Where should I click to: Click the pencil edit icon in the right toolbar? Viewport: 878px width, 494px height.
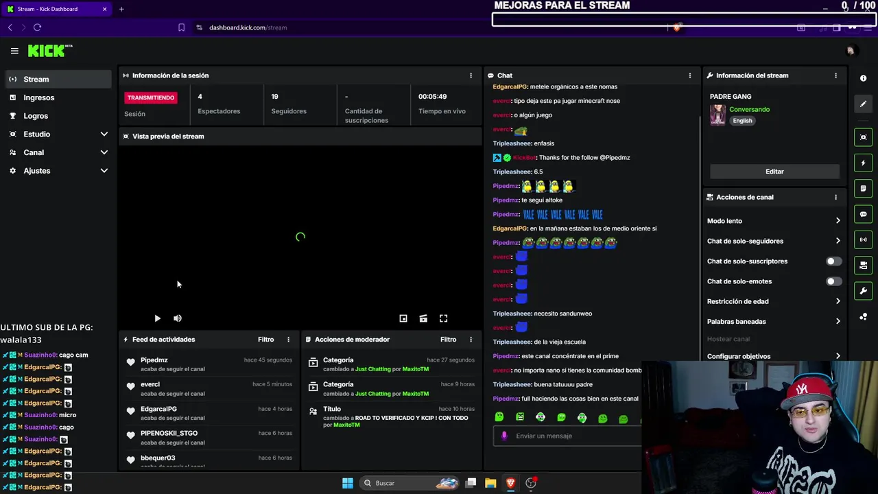863,104
